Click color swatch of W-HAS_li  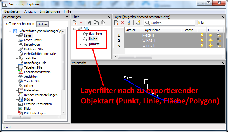[225, 41]
